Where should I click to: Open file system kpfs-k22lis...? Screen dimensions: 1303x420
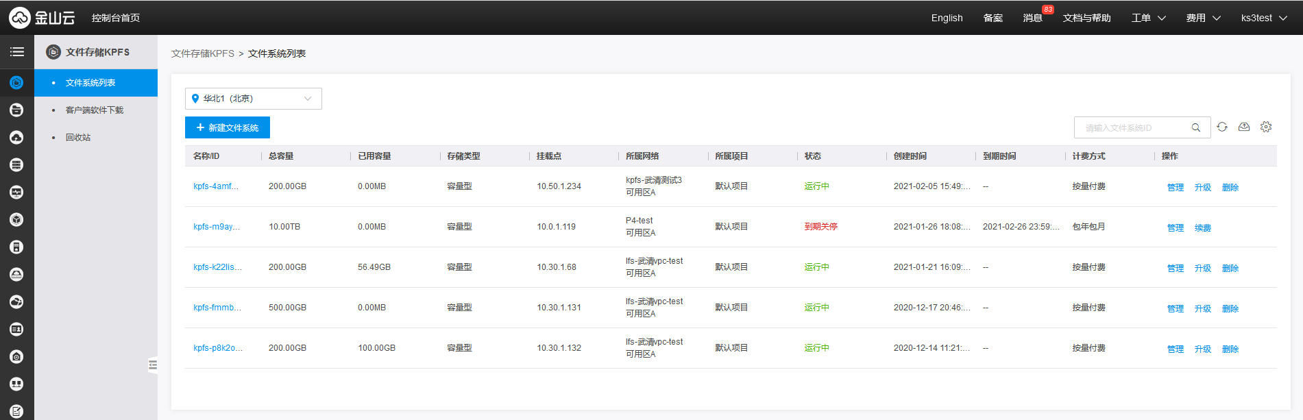218,267
